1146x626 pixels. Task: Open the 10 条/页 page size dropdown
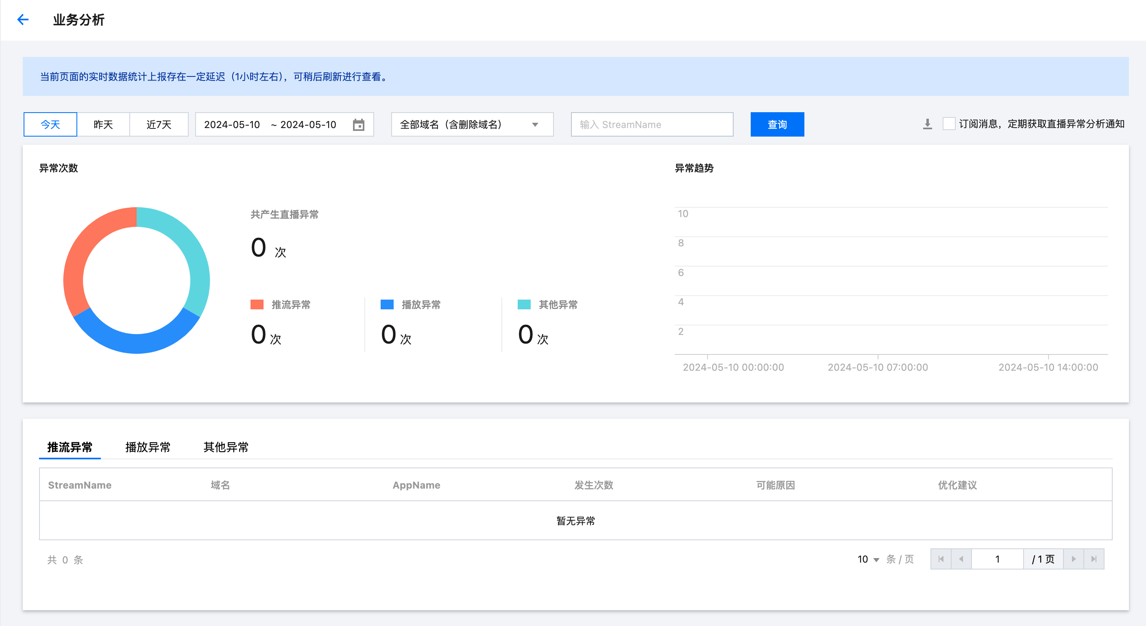pos(868,559)
